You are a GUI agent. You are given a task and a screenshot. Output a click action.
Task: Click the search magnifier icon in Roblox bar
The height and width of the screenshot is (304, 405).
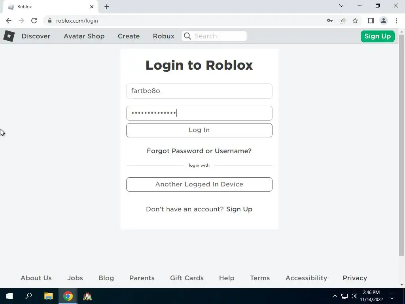(x=187, y=36)
